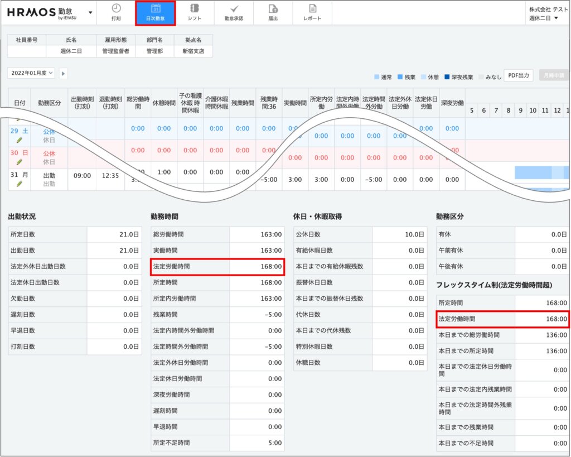Click the 月締申請 button
The height and width of the screenshot is (457, 571).
[554, 75]
